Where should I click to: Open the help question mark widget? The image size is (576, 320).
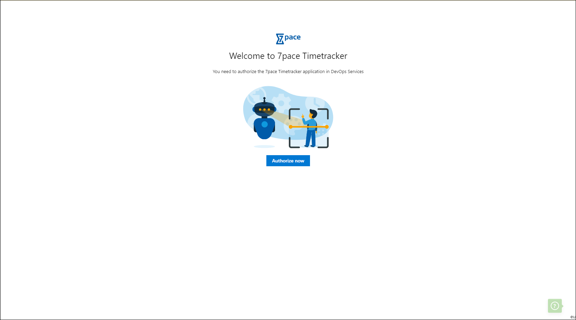click(x=555, y=306)
